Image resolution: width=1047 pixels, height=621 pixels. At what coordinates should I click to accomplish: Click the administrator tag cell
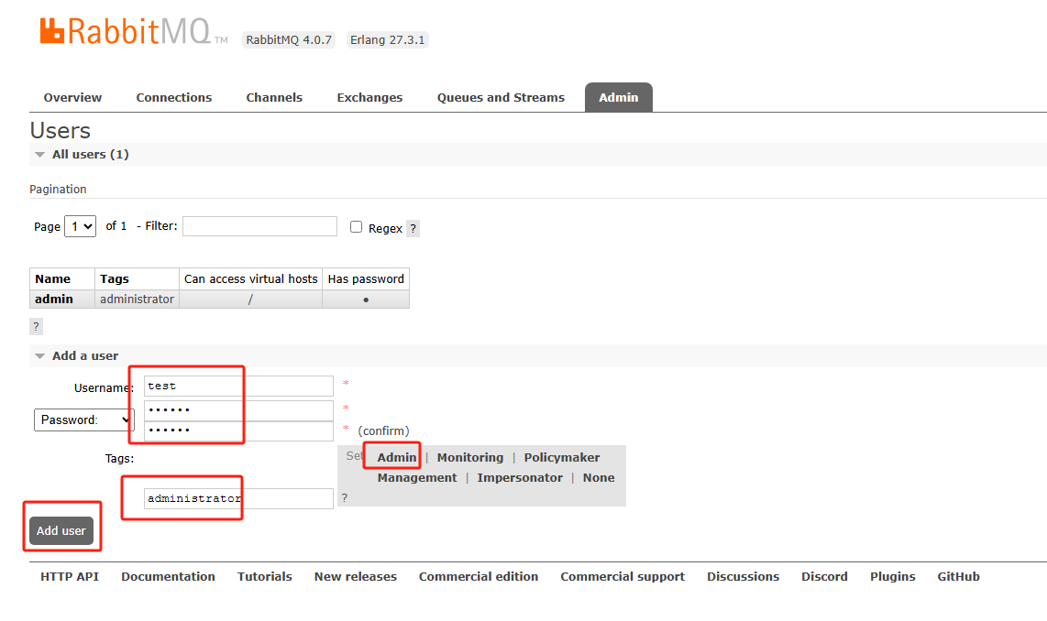pyautogui.click(x=137, y=299)
